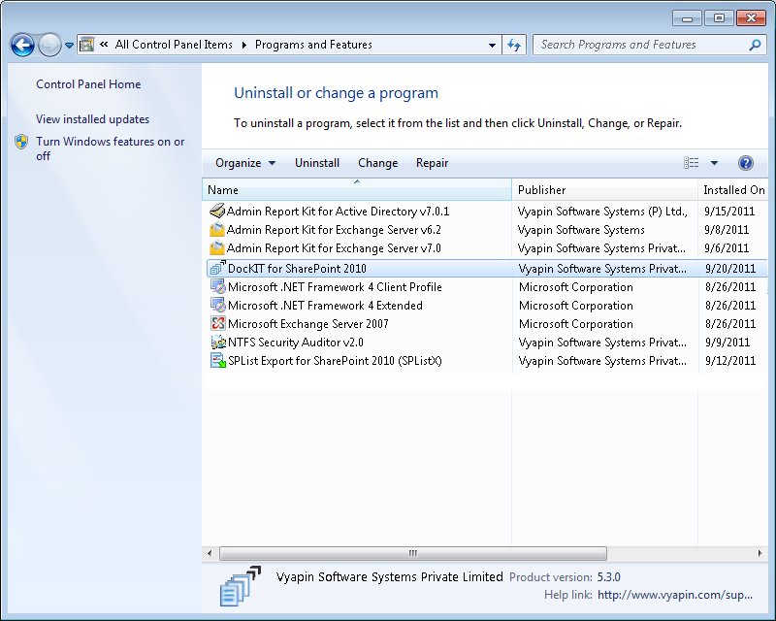This screenshot has width=776, height=621.
Task: Click publisher Vyapin Software Systems (P) Ltd.
Action: point(602,212)
